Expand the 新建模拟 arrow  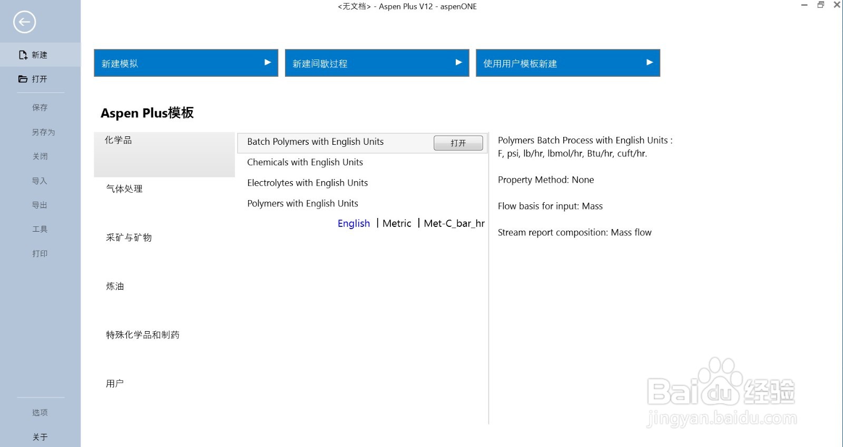tap(268, 62)
